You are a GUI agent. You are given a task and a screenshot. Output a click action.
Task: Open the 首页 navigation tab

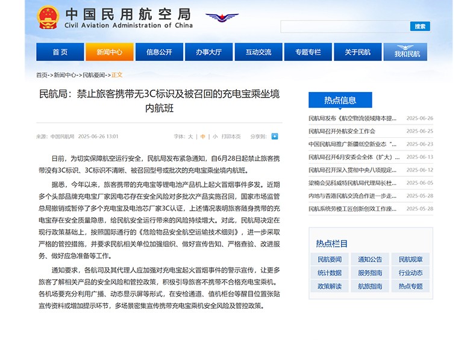click(x=60, y=52)
